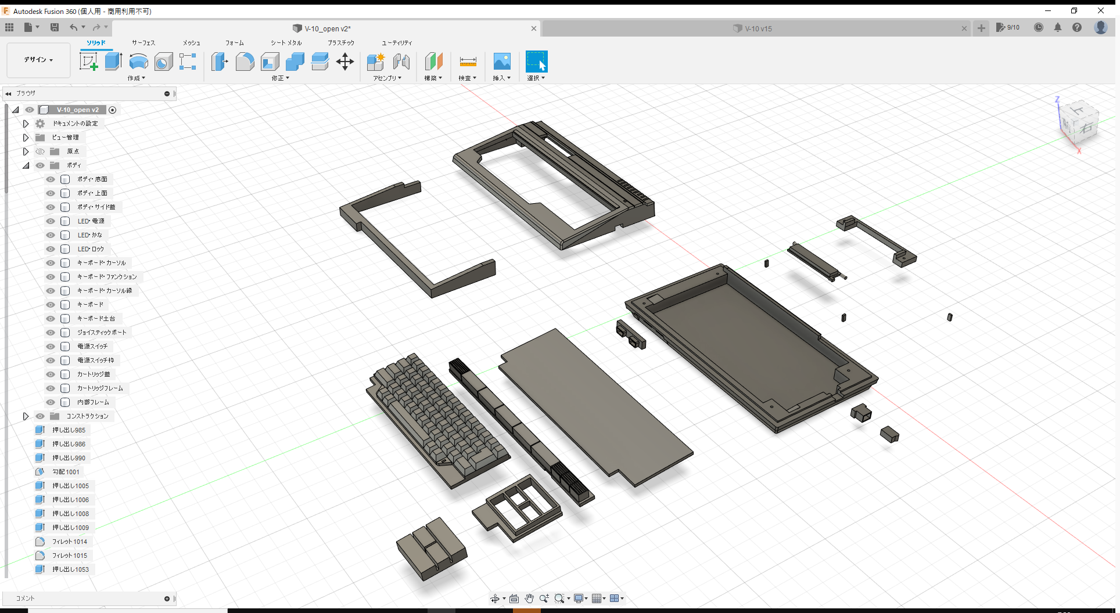1120x613 pixels.
Task: Open the 作成 dropdown menu
Action: click(136, 78)
